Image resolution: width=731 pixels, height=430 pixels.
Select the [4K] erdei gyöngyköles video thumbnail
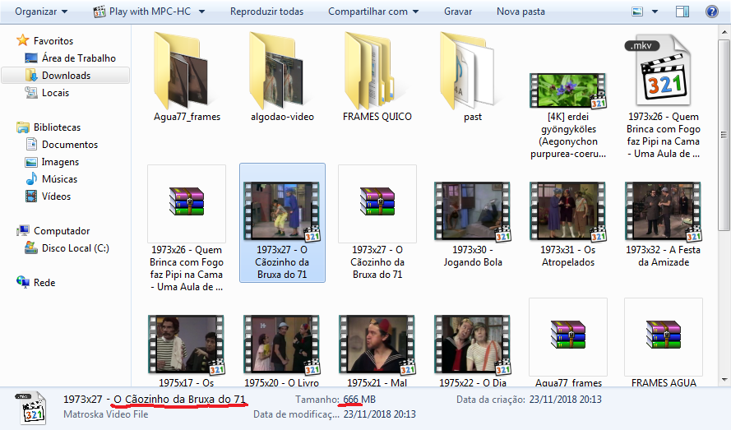pyautogui.click(x=568, y=90)
